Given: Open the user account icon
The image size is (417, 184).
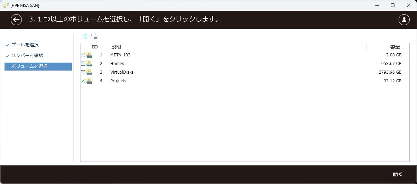Looking at the screenshot, I should pyautogui.click(x=404, y=20).
